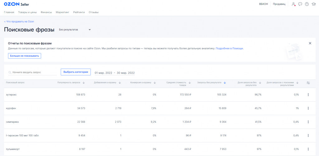Click cart additions value 2 719
319x156 pixels.
click(x=118, y=108)
